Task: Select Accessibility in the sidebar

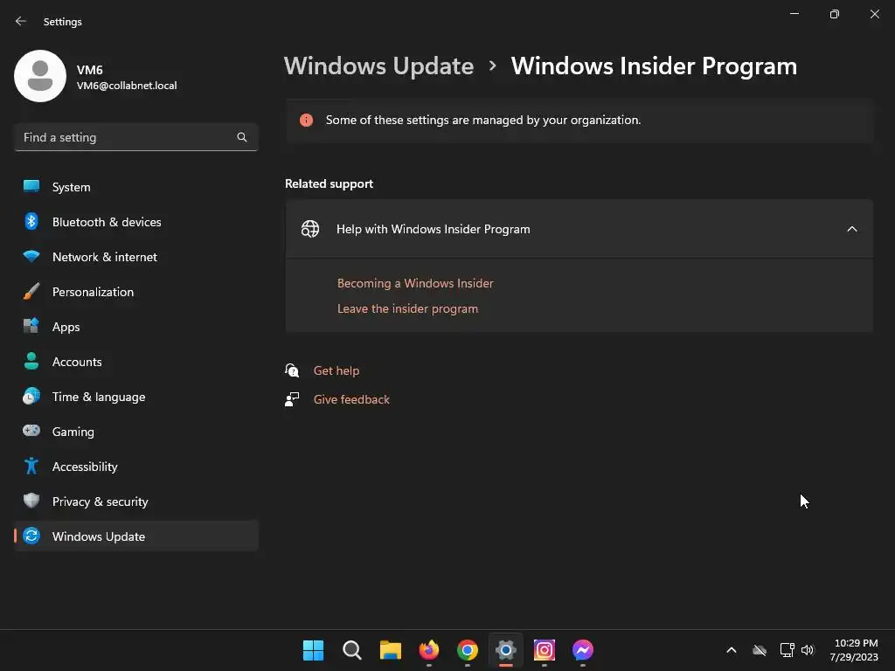Action: coord(135,467)
